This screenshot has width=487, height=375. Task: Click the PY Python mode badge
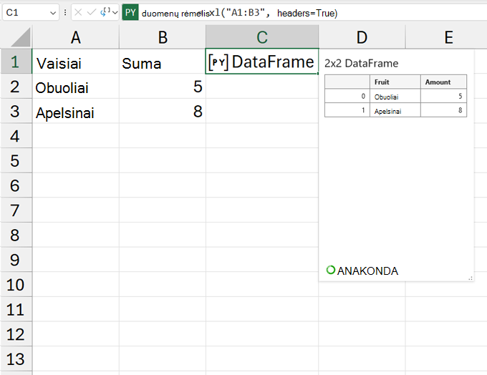[x=130, y=13]
